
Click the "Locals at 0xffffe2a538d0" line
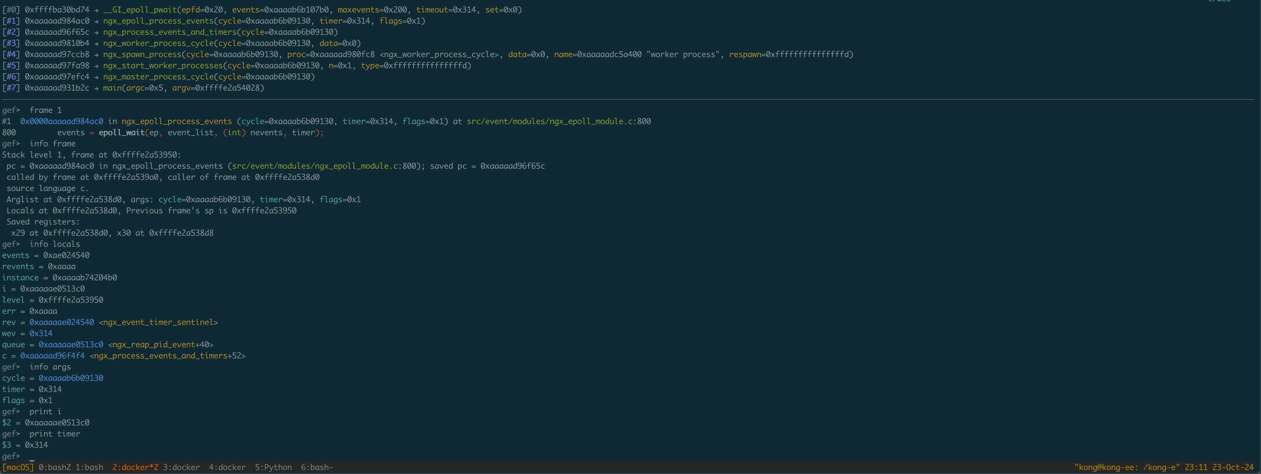coord(151,211)
